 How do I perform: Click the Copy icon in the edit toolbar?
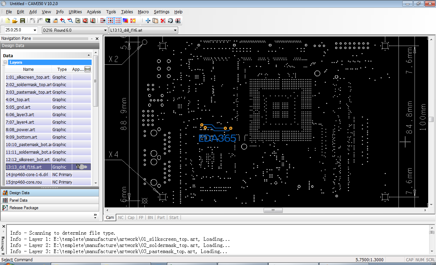(x=155, y=21)
